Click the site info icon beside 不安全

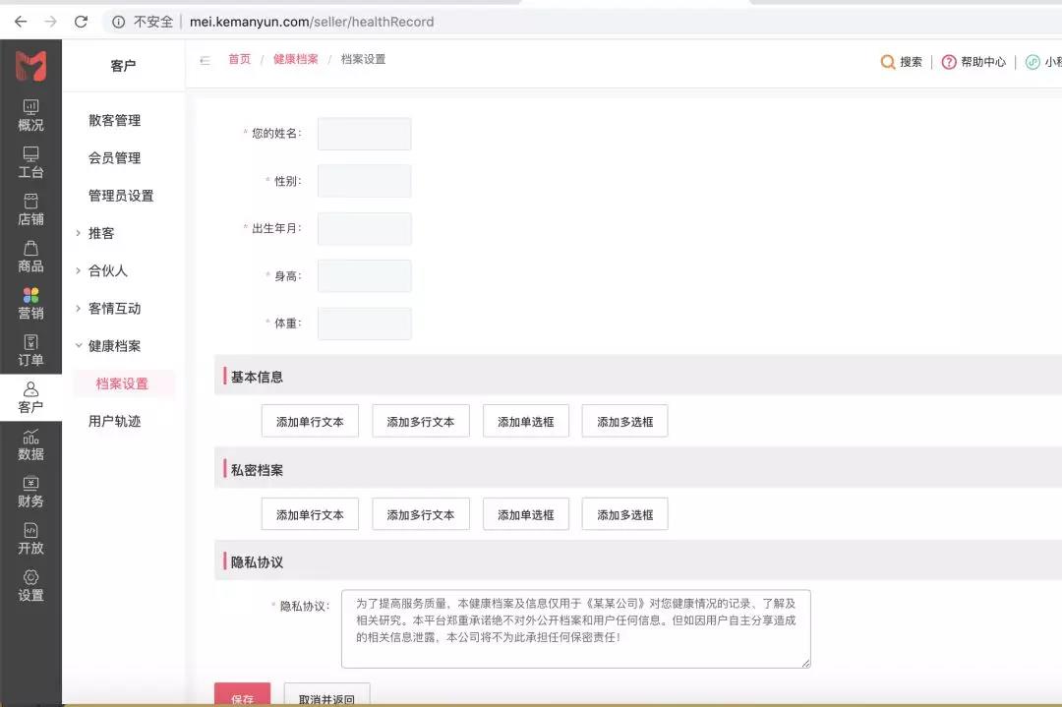pos(119,22)
